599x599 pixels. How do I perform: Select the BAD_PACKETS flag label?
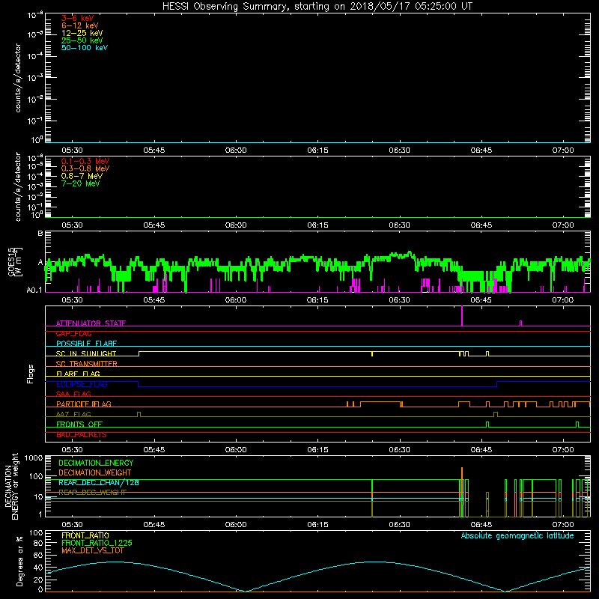(x=82, y=435)
